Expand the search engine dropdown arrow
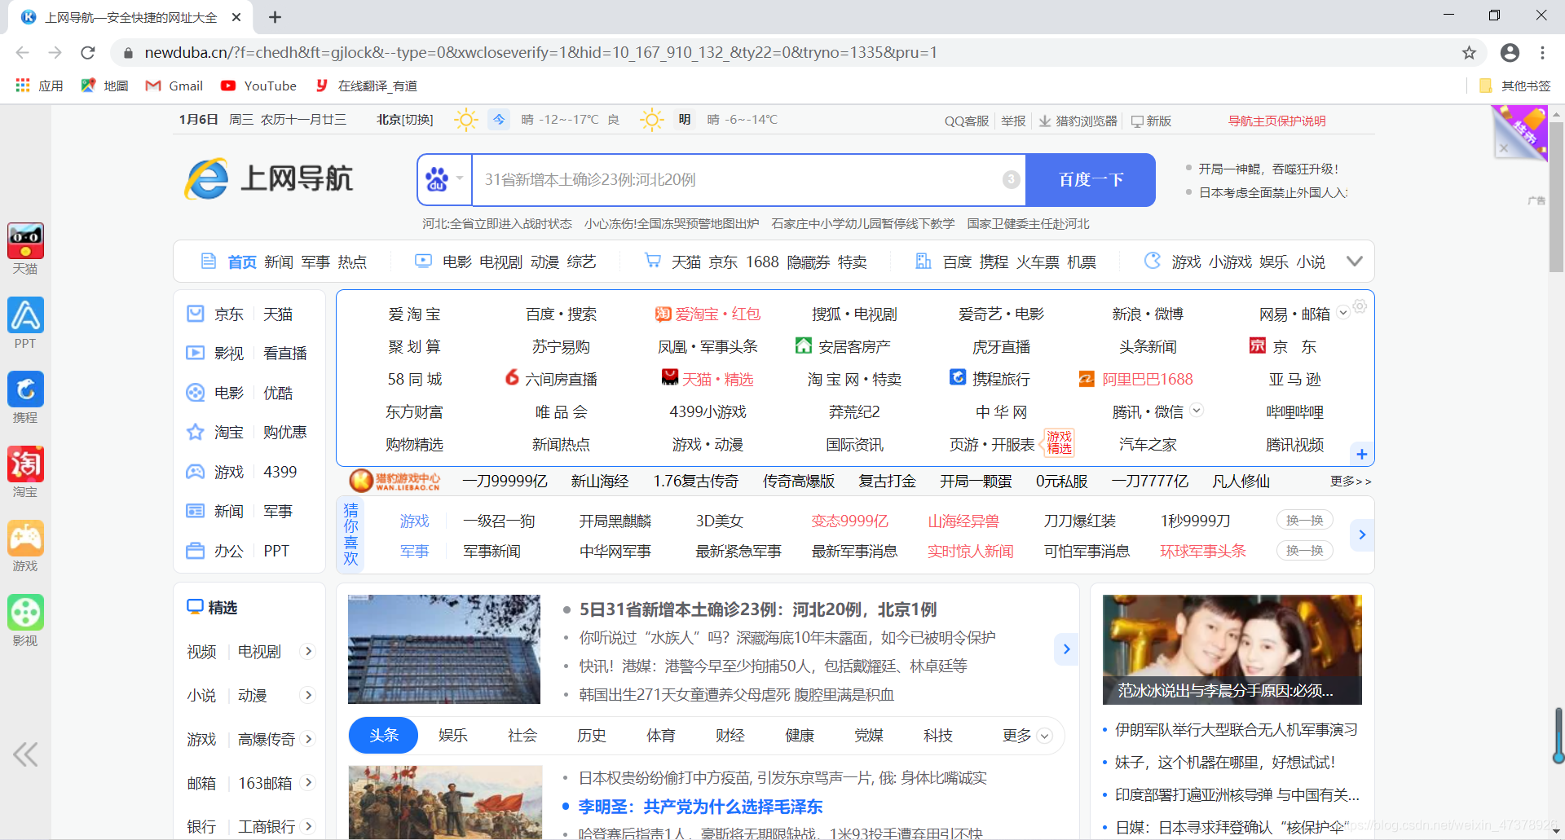Image resolution: width=1565 pixels, height=840 pixels. coord(460,179)
